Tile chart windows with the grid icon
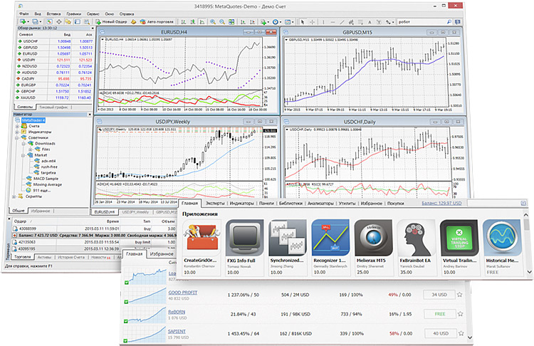The height and width of the screenshot is (346, 534). coord(231,21)
